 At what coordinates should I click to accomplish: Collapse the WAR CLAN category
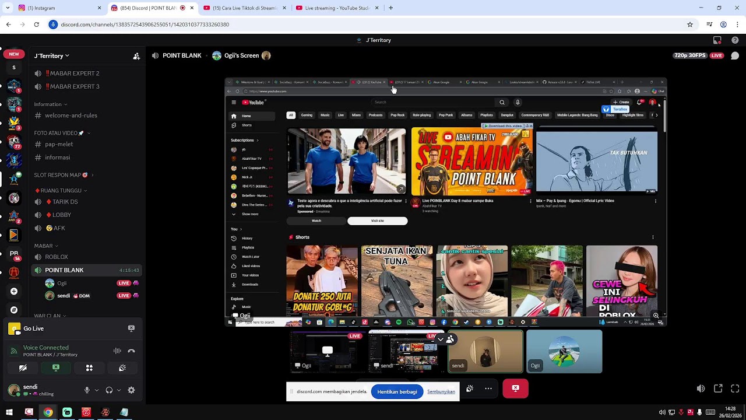(x=50, y=316)
